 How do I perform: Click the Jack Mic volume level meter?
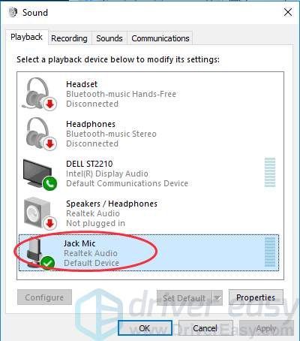[270, 252]
